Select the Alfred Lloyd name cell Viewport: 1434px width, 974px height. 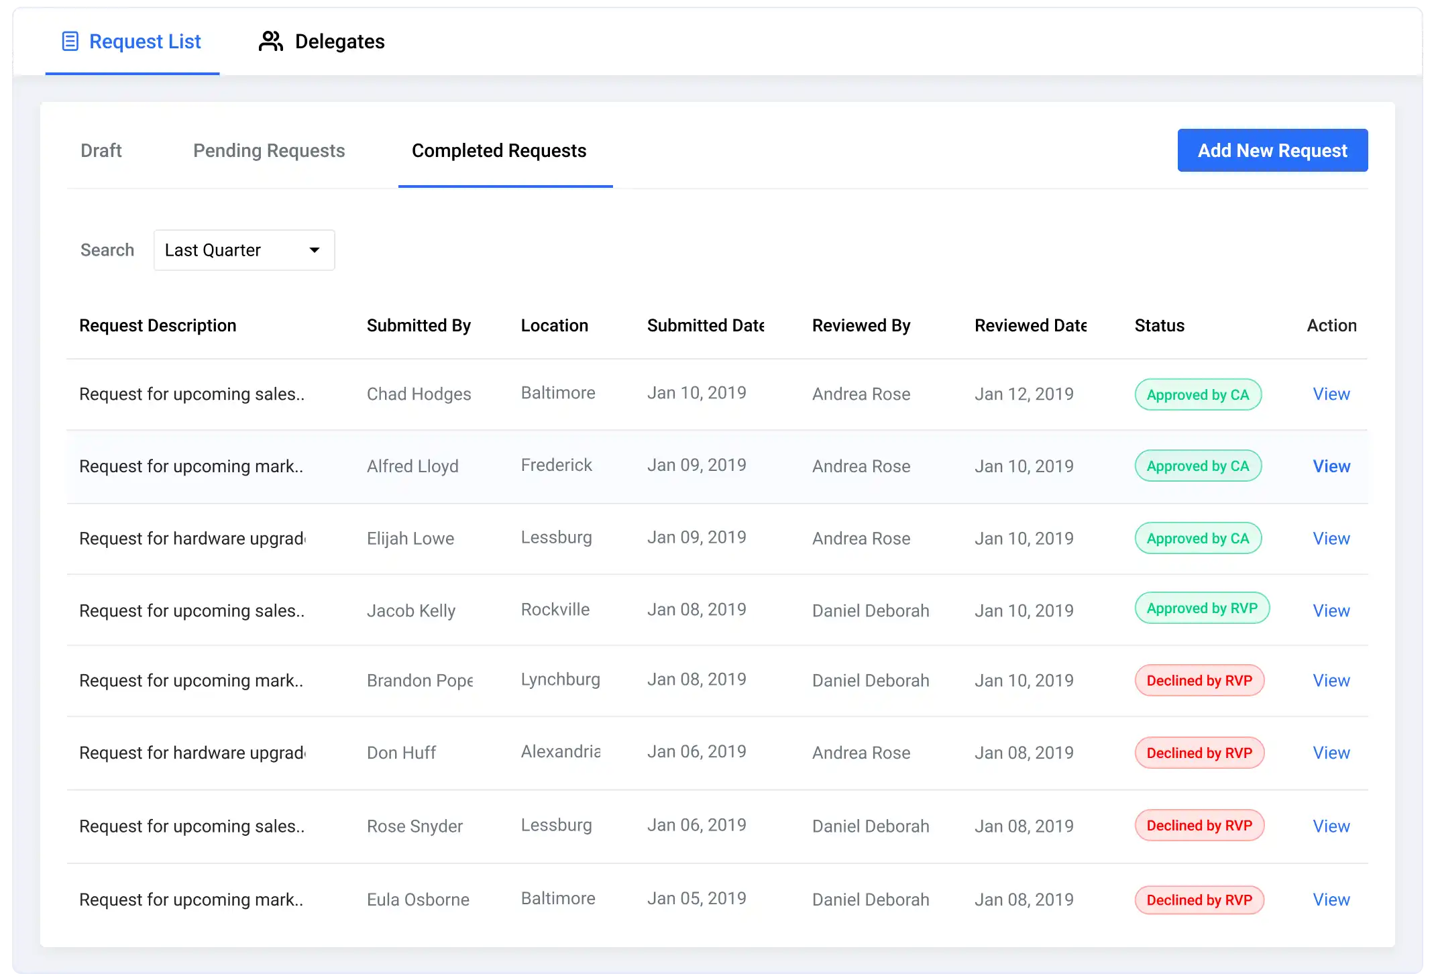(x=412, y=466)
